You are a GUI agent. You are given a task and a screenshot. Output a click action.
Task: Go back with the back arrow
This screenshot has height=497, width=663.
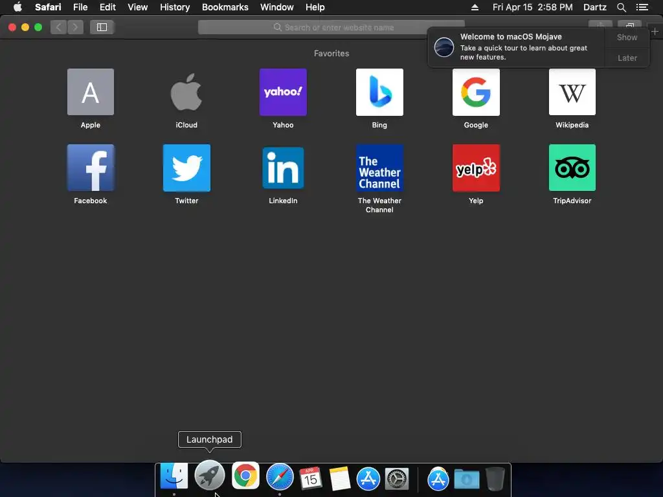tap(58, 27)
